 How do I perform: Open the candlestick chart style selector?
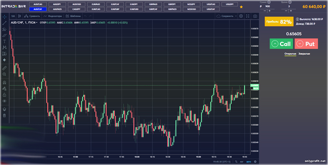click(19, 16)
